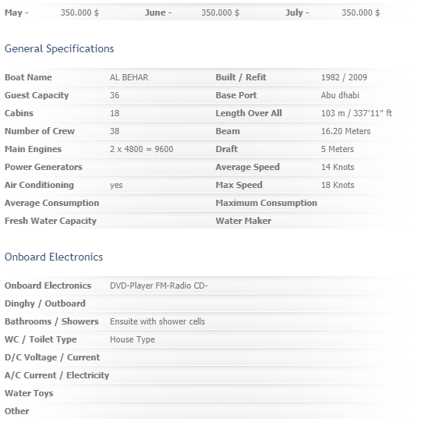Click the General Specifications heading
The height and width of the screenshot is (422, 442).
click(59, 49)
